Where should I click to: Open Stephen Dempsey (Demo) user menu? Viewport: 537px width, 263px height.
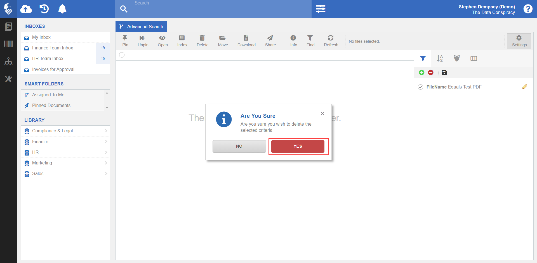(x=487, y=9)
